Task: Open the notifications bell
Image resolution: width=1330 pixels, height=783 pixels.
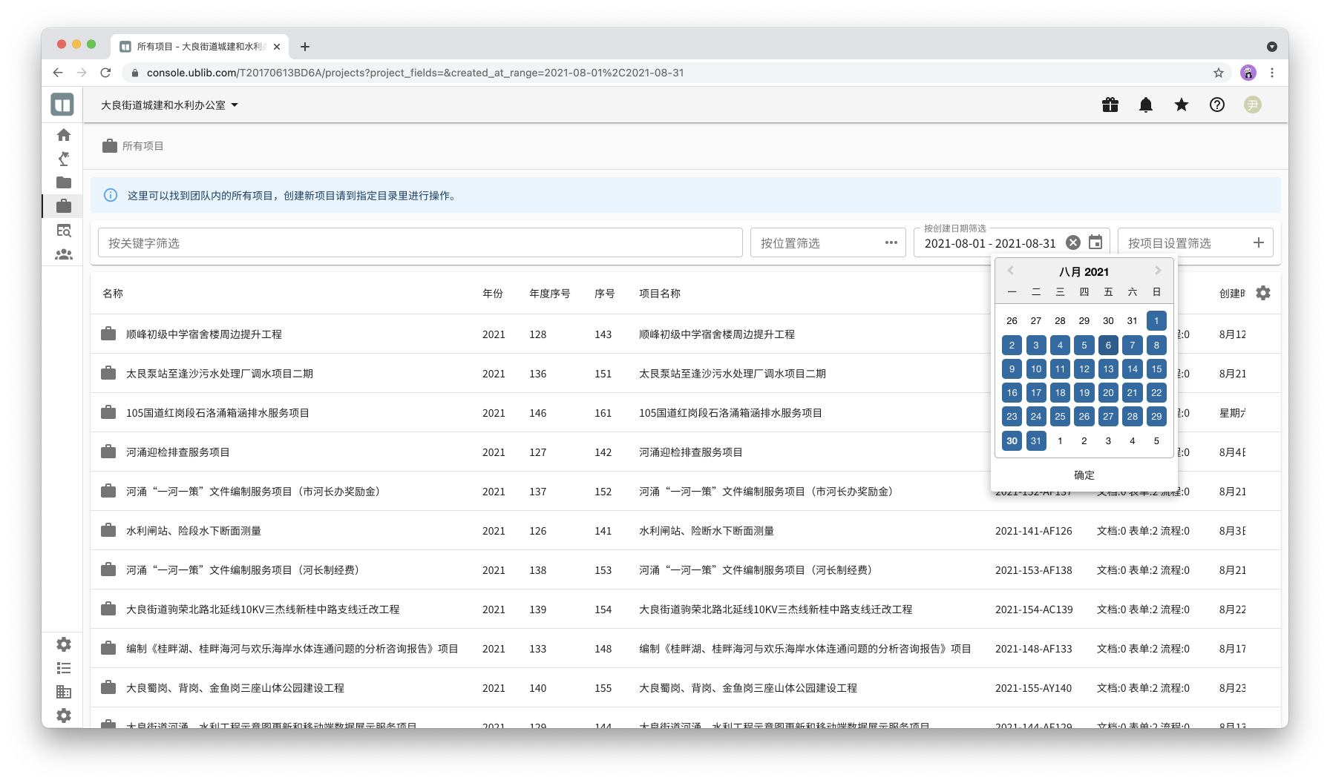Action: coord(1145,105)
